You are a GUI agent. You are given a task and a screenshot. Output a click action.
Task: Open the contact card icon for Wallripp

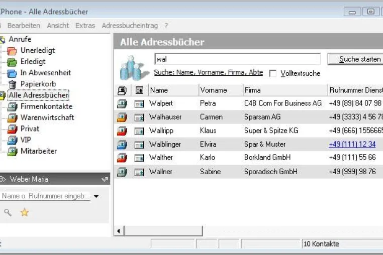point(139,132)
